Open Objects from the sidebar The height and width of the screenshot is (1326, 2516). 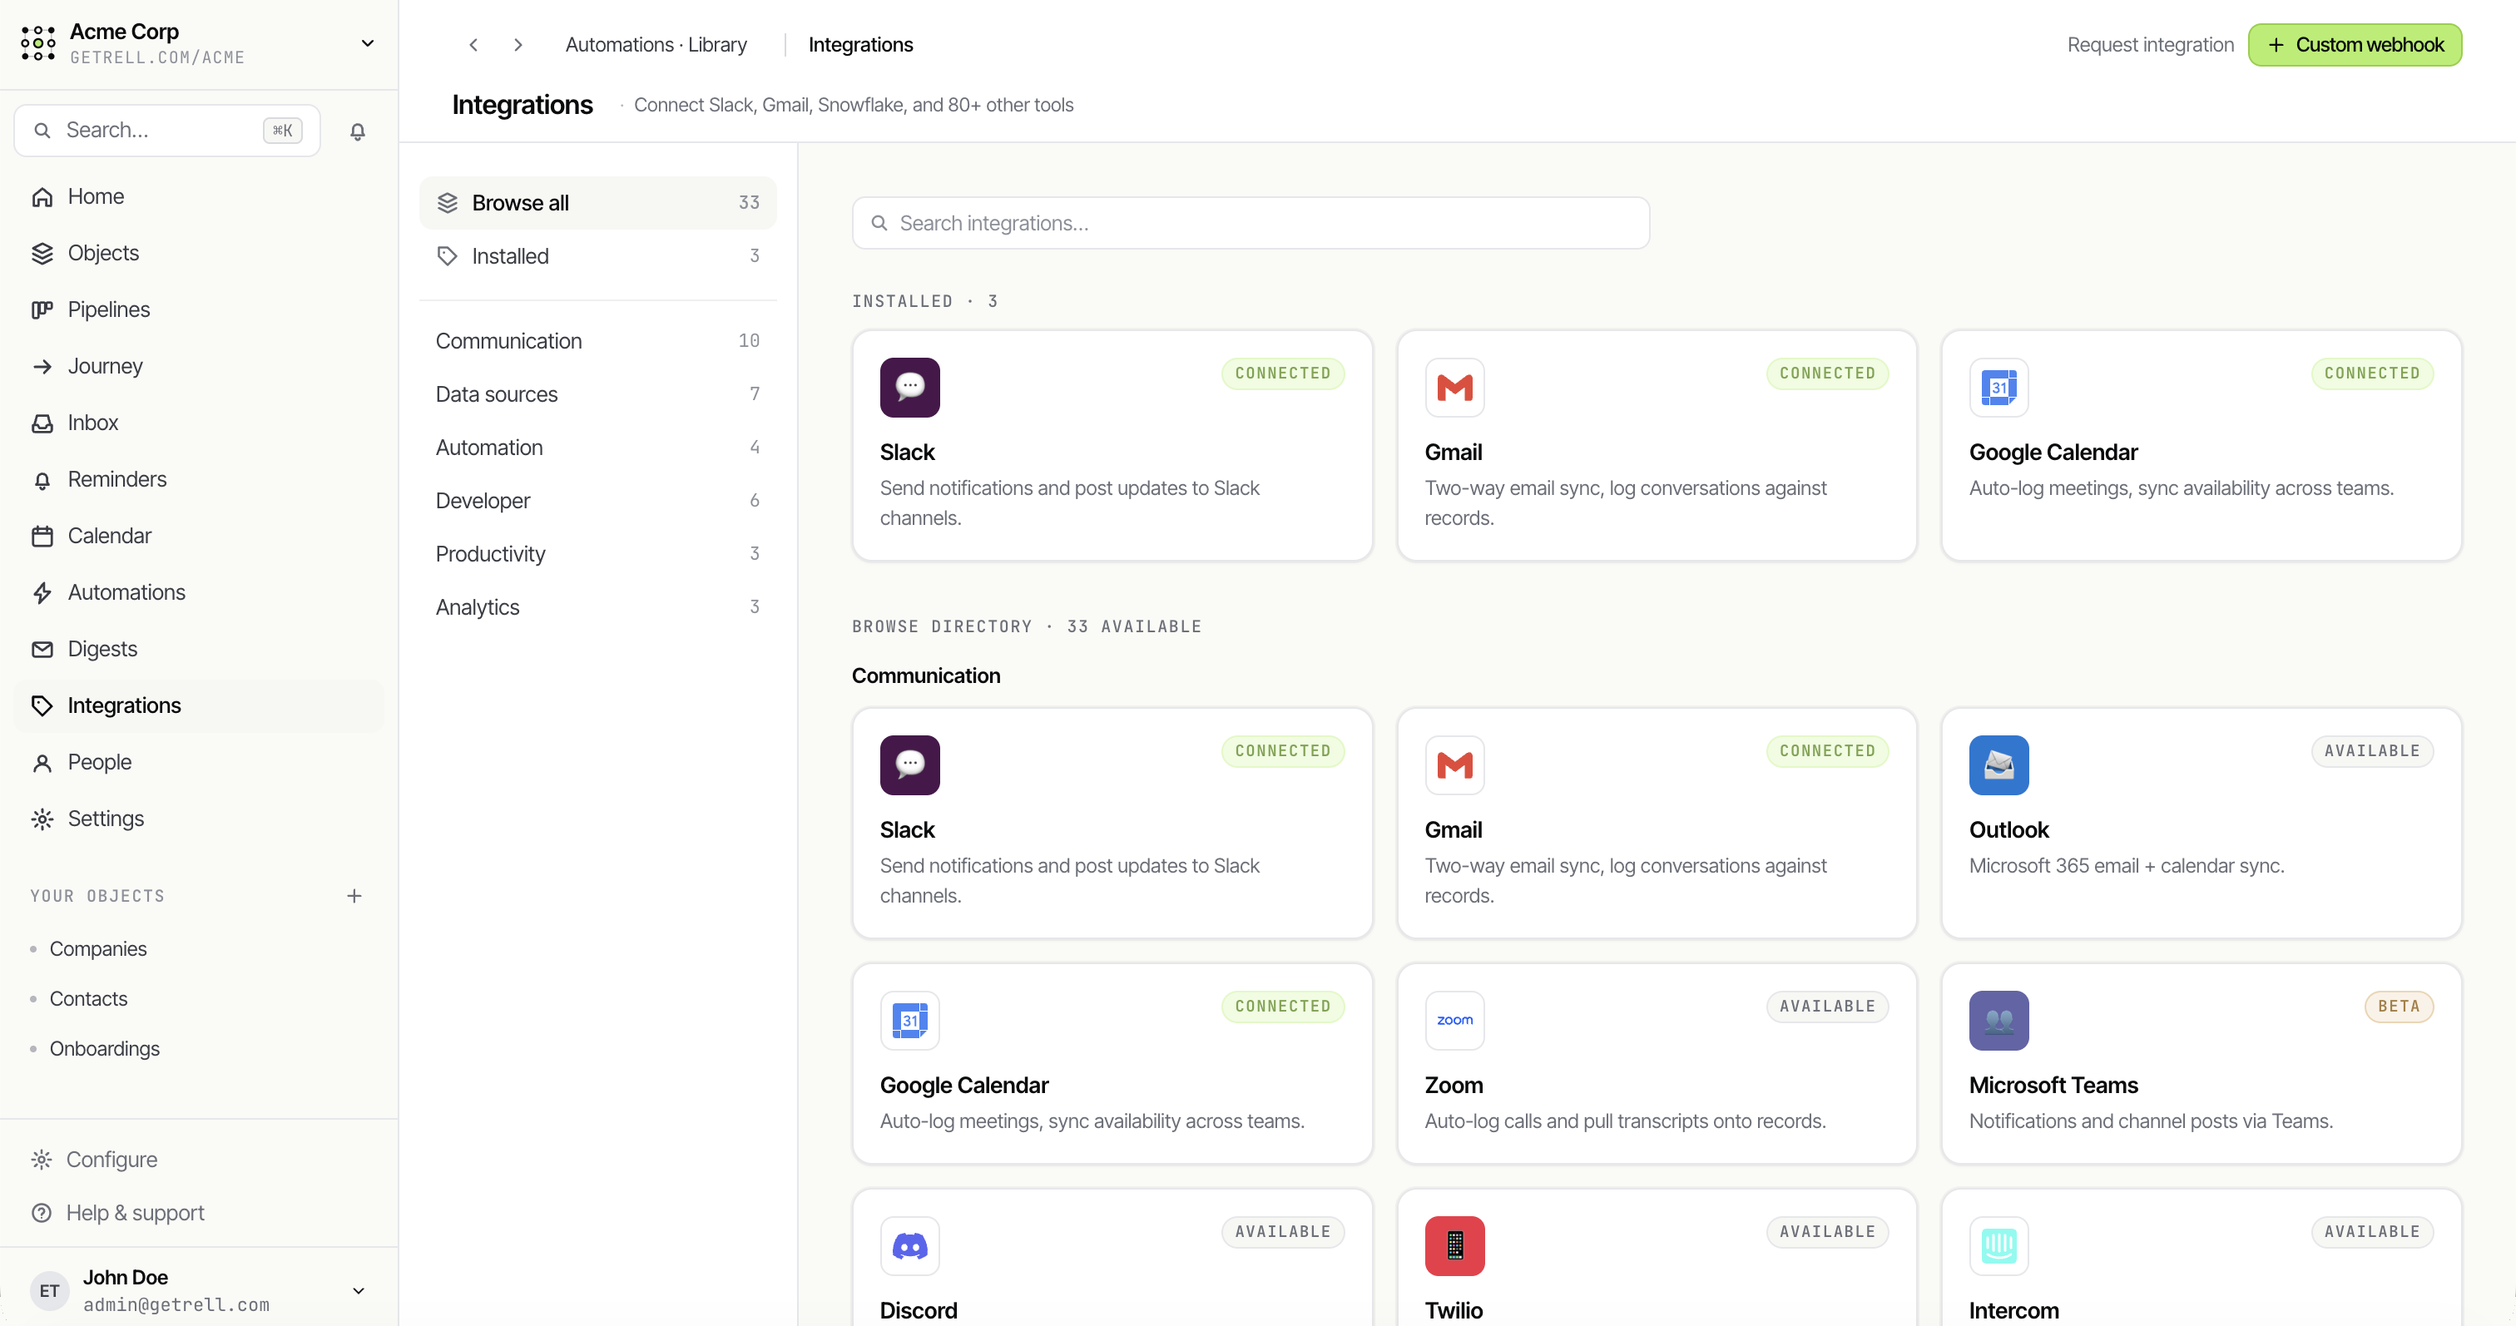[199, 254]
